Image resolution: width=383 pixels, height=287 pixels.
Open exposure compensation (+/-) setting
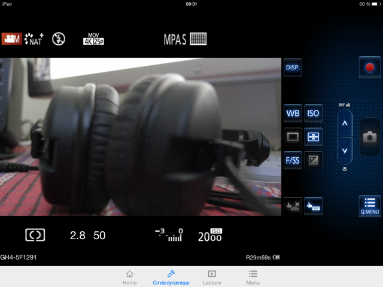313,160
